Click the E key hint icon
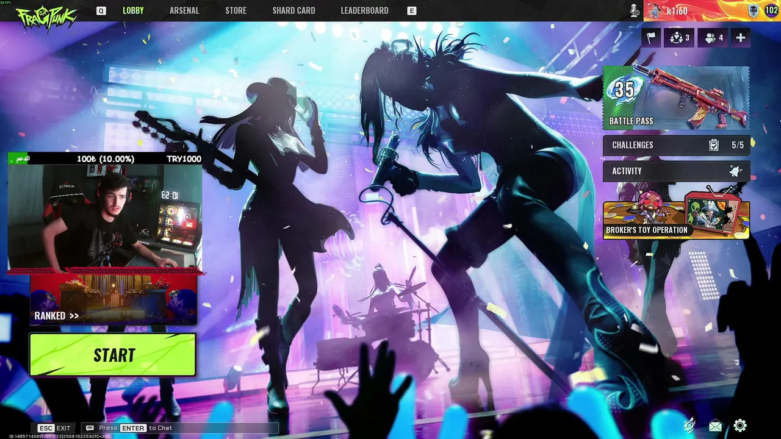This screenshot has height=439, width=781. 412,11
